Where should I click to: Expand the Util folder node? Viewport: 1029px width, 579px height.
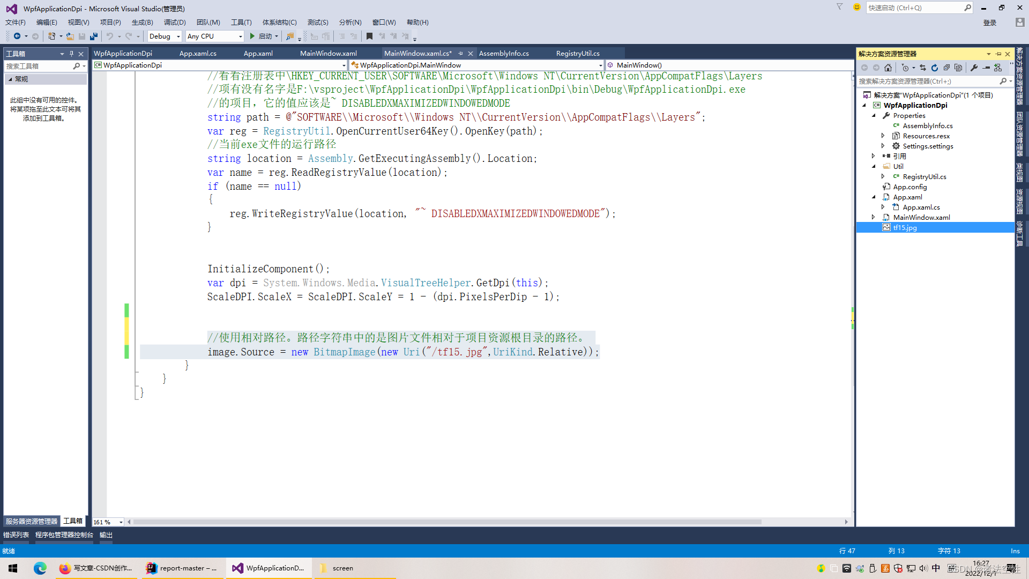(x=874, y=166)
